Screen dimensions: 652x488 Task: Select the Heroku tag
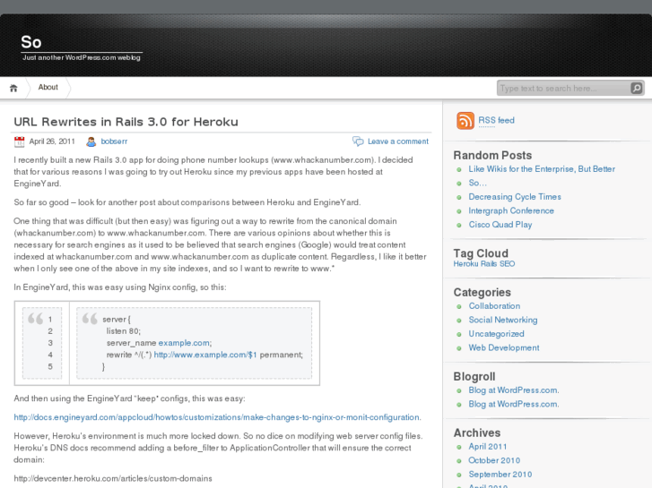465,264
